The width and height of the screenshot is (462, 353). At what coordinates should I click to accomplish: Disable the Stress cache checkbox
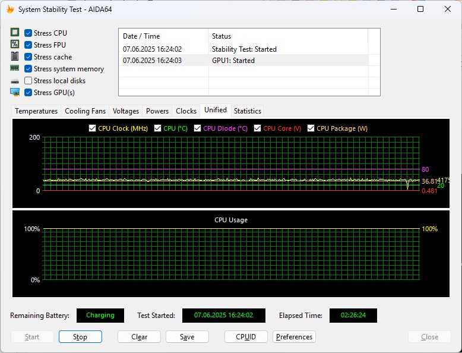(29, 56)
